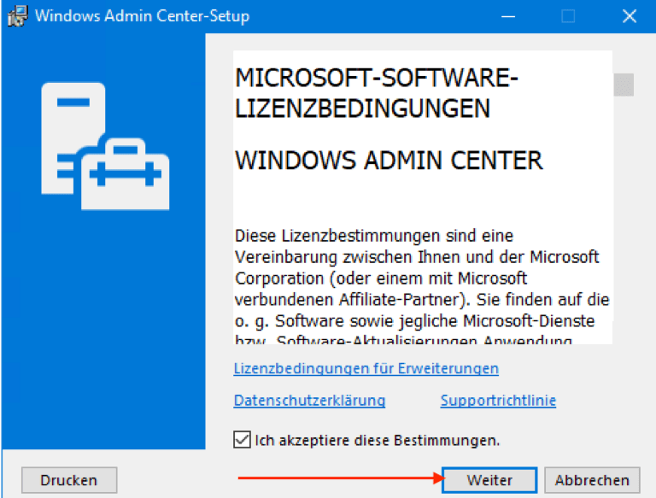Screen dimensions: 656x498
Task: Open the Lizenzbedingungen für Erweiterungen link
Action: [366, 368]
